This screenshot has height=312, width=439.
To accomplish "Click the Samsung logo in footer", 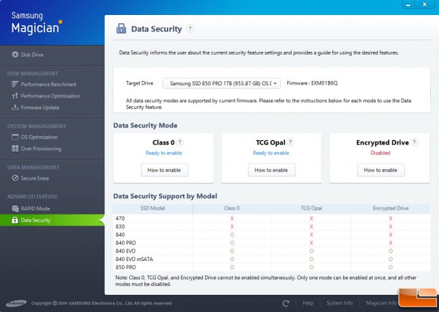I will 16,303.
